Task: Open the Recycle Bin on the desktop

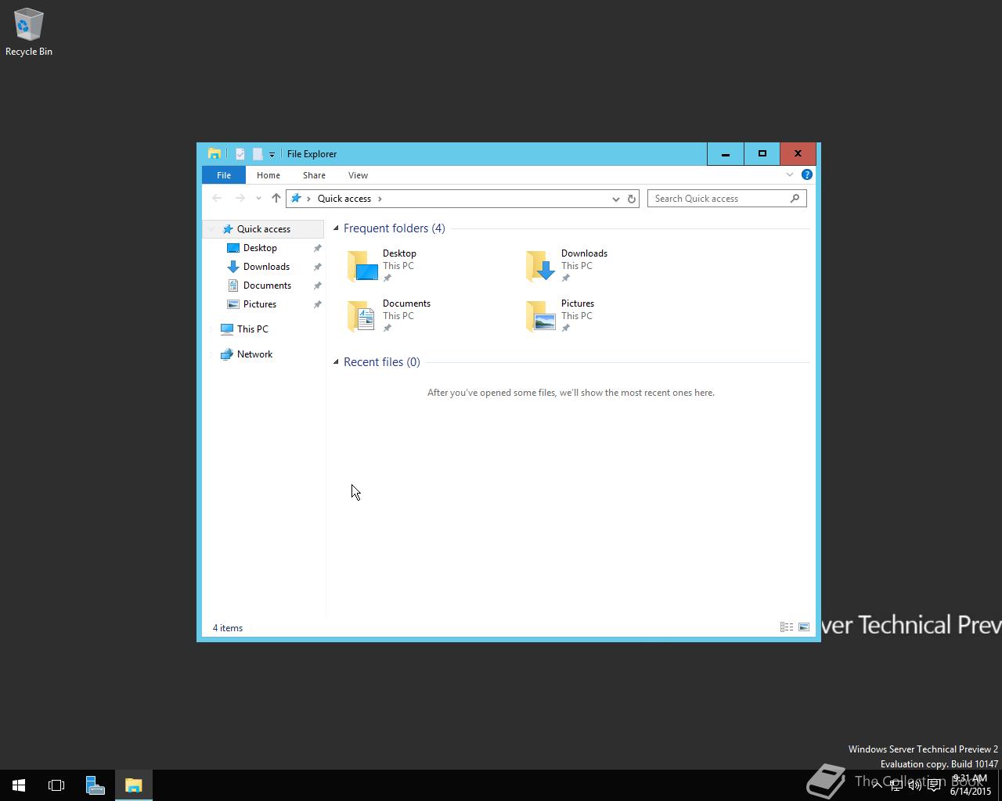Action: point(28,32)
